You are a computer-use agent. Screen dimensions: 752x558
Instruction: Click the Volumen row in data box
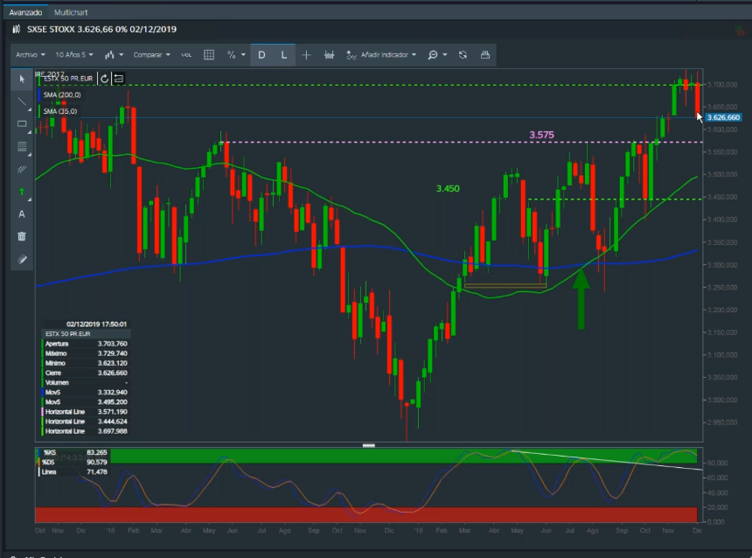click(86, 383)
